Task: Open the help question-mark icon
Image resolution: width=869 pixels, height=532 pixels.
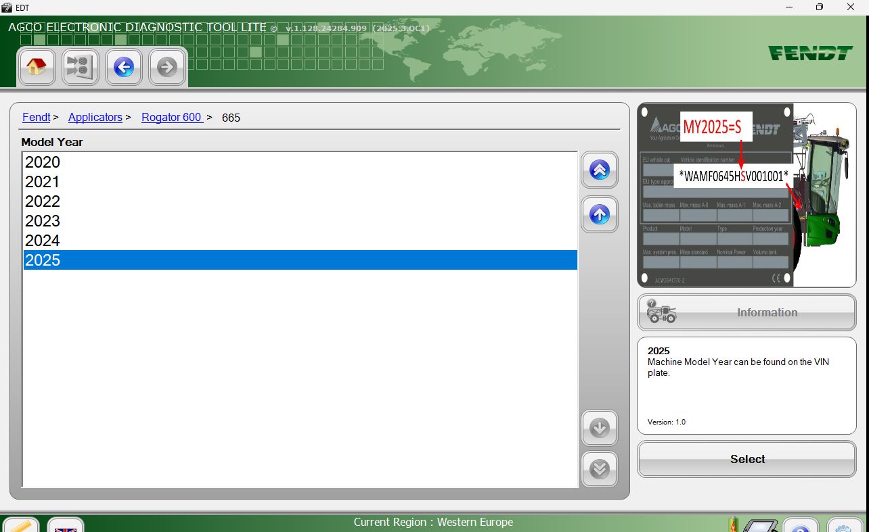Action: tap(801, 525)
